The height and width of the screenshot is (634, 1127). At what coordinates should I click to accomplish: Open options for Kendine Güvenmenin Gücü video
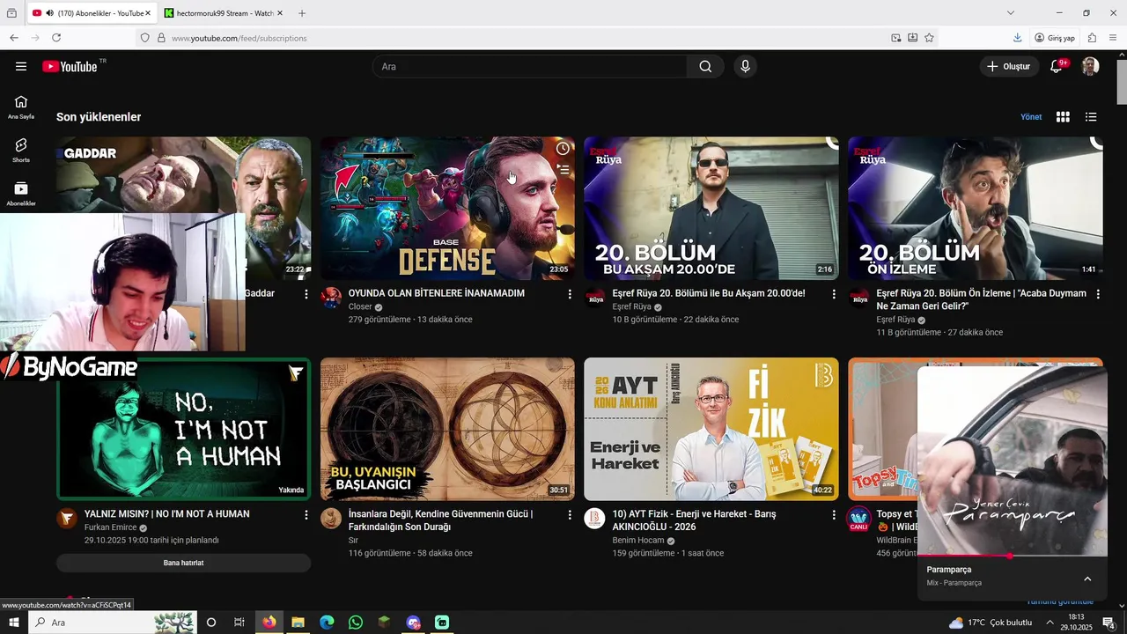click(x=570, y=515)
